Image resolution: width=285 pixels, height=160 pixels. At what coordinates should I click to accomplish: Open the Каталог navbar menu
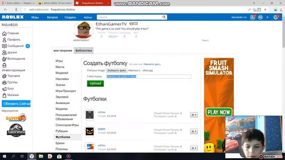[53, 17]
